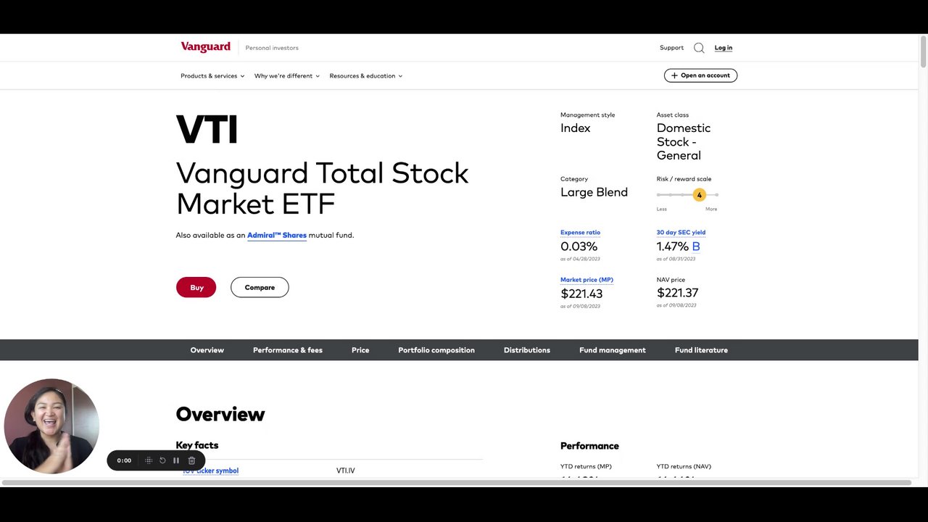Click the Compare button
The width and height of the screenshot is (928, 522).
pos(260,287)
